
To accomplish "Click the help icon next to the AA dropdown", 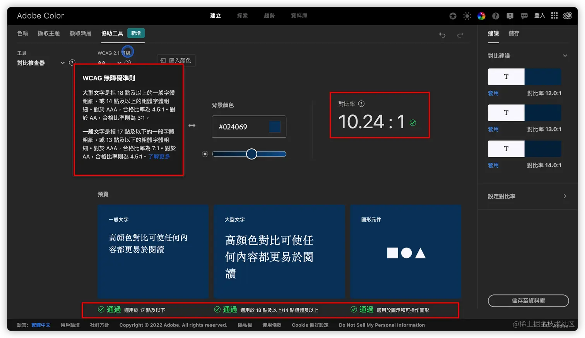I will [x=128, y=63].
